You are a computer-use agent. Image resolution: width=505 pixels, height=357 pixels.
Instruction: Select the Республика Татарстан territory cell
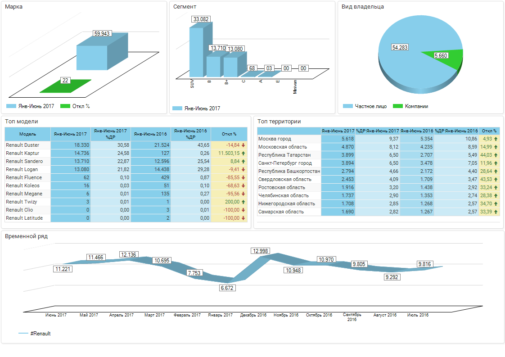[289, 155]
